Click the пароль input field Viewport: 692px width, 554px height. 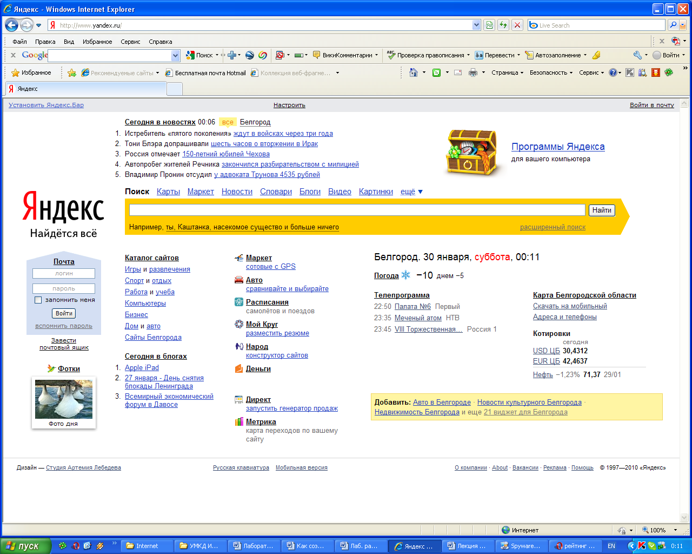click(x=64, y=288)
